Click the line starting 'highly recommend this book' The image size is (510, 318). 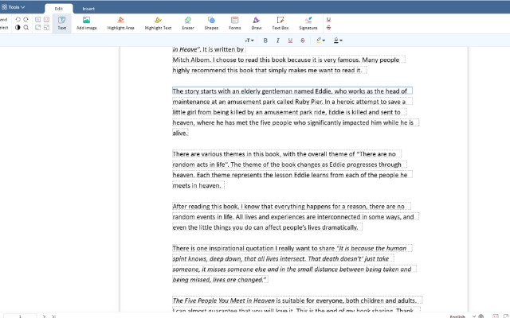(269, 70)
